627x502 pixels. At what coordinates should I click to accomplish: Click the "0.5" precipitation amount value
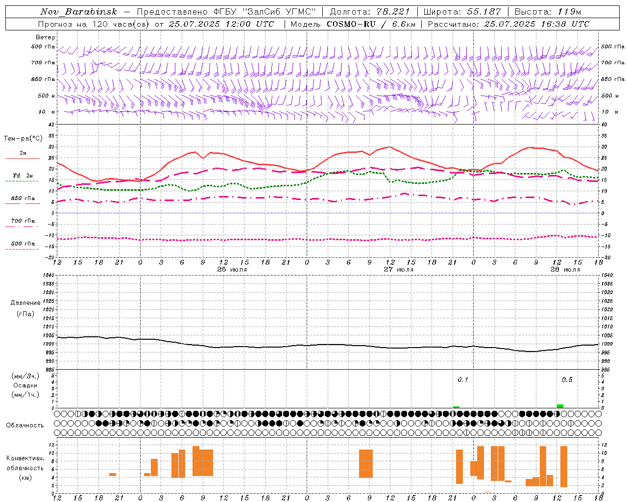coord(567,380)
